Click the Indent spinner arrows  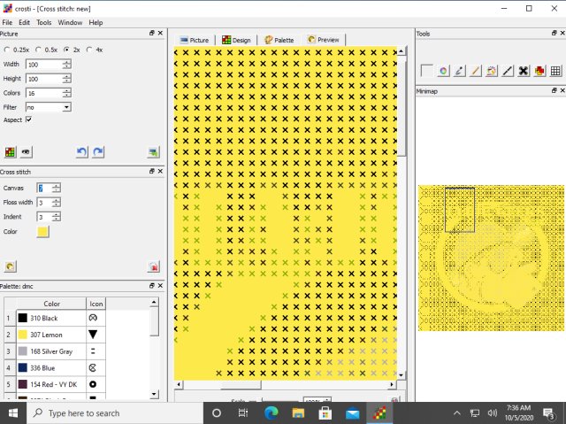tap(56, 217)
